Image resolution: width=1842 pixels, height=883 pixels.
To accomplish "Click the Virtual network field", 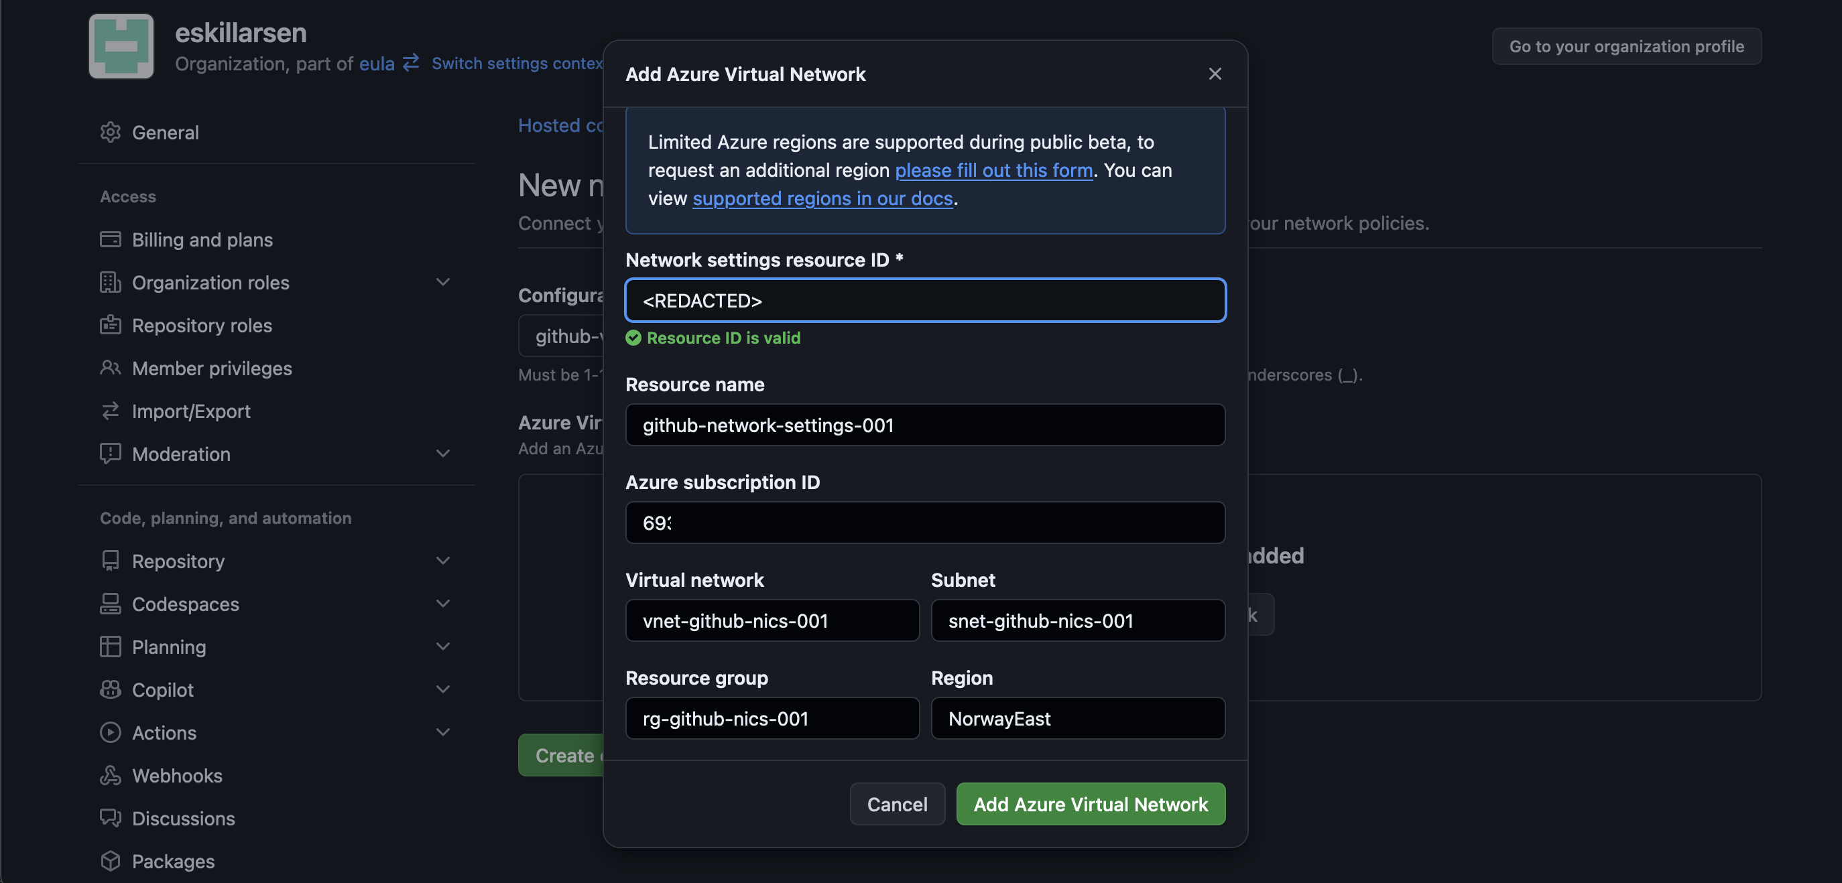I will 772,620.
